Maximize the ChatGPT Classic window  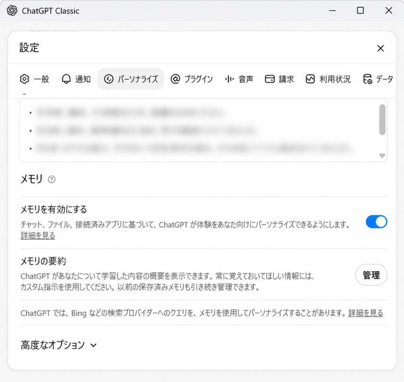pyautogui.click(x=360, y=11)
